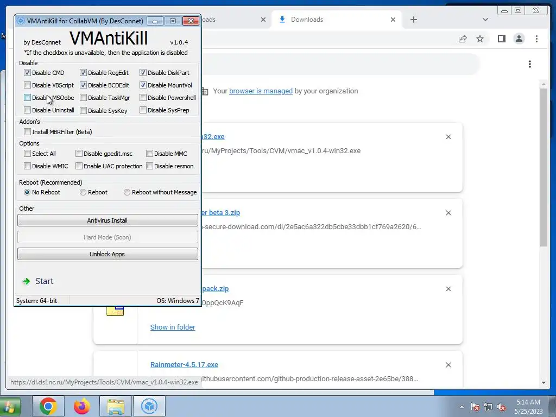Launch Firefox from the taskbar
Image resolution: width=556 pixels, height=417 pixels.
coord(82,406)
